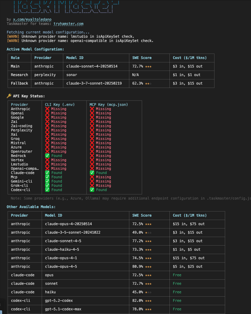Open the x.com/eyaltoledano link
This screenshot has width=251, height=314.
coord(32,19)
